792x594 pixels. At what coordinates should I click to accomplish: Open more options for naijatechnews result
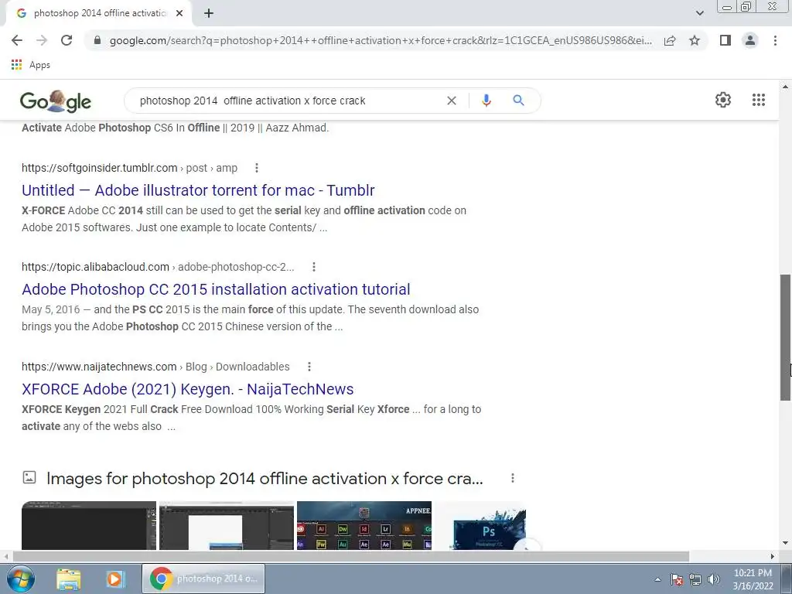click(309, 367)
